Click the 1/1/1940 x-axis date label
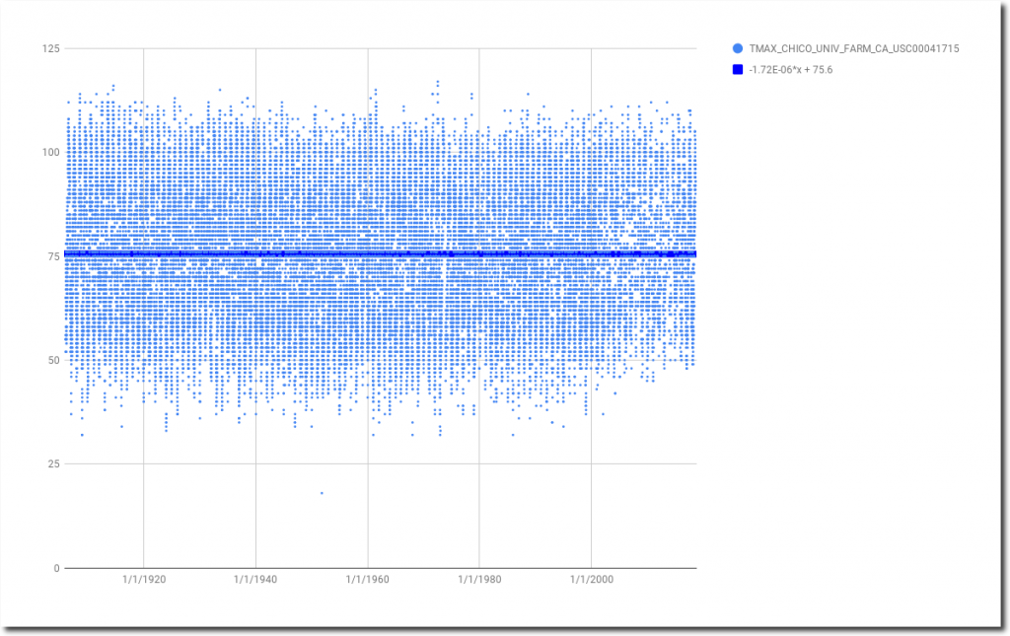1010x636 pixels. 255,581
